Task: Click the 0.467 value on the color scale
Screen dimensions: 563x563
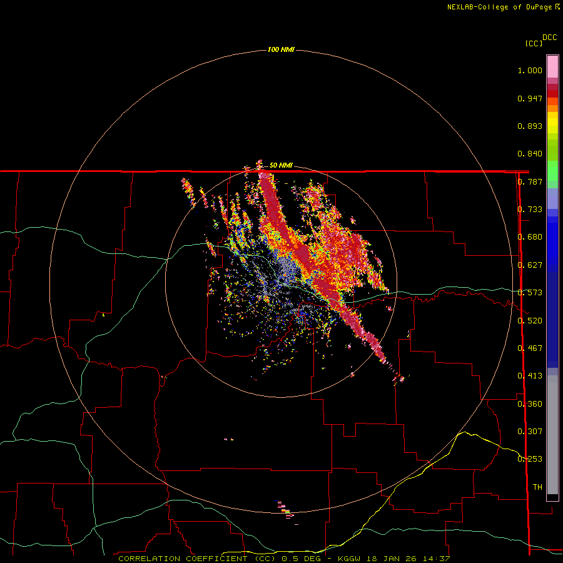Action: point(530,348)
